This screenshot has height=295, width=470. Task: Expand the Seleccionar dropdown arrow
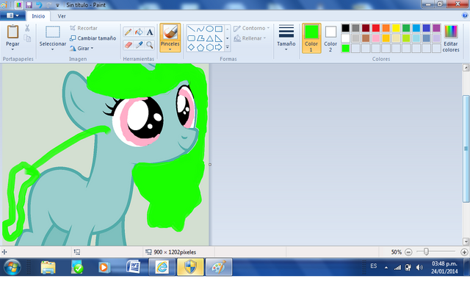[52, 49]
